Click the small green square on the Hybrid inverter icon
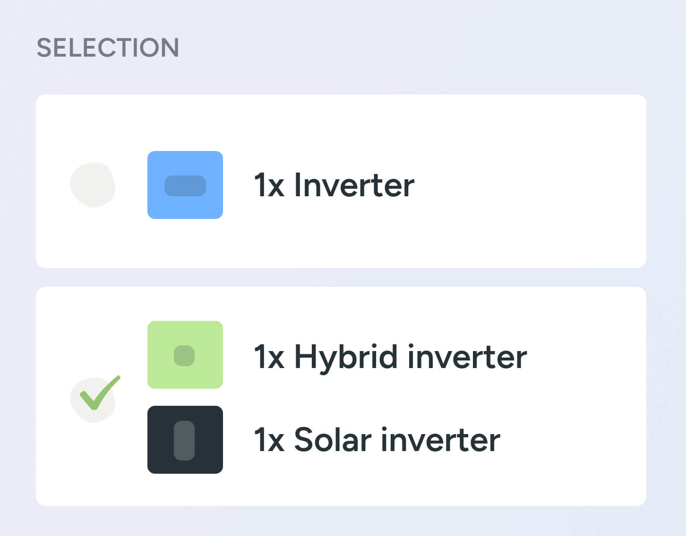The image size is (686, 536). (185, 355)
